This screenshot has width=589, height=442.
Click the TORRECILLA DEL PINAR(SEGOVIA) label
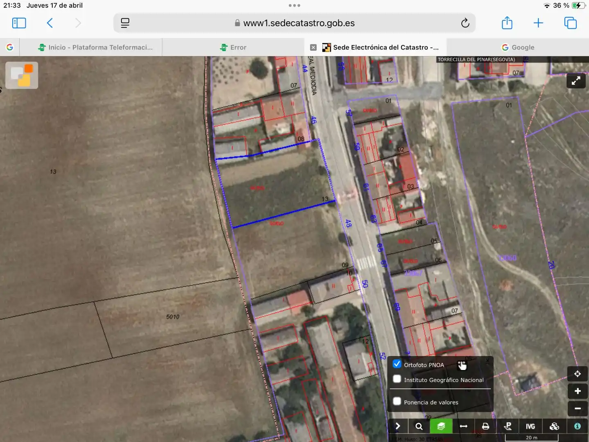(x=476, y=59)
